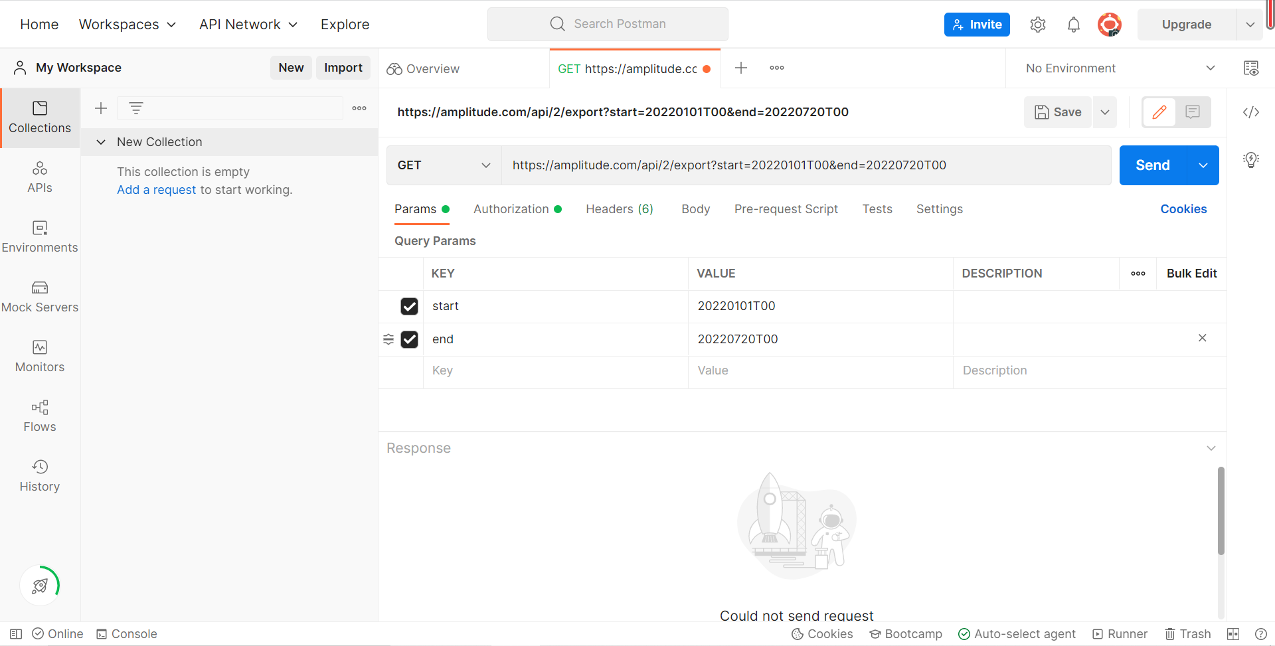Open the Monitors sidebar panel
This screenshot has height=646, width=1275.
tap(40, 357)
